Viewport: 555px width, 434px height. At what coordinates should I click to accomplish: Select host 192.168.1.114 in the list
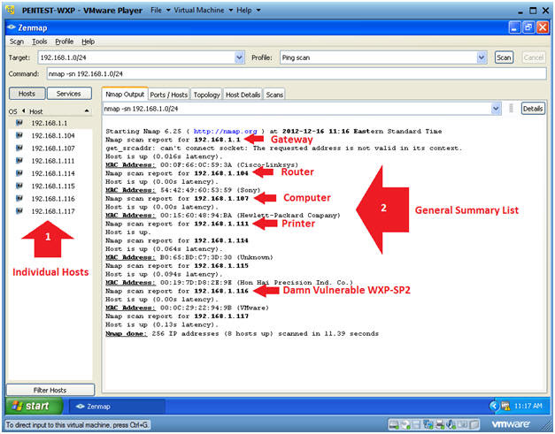click(53, 173)
